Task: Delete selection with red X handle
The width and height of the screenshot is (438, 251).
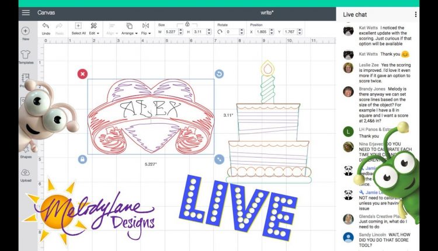Action: coord(82,74)
